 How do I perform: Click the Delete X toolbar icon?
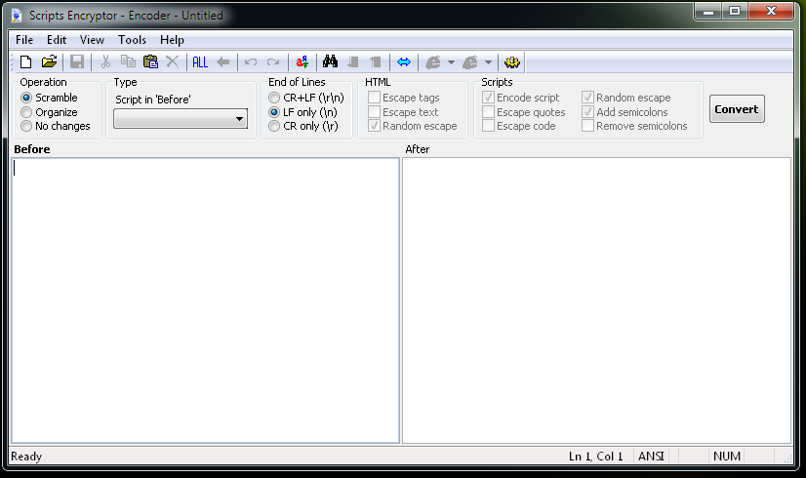click(172, 62)
